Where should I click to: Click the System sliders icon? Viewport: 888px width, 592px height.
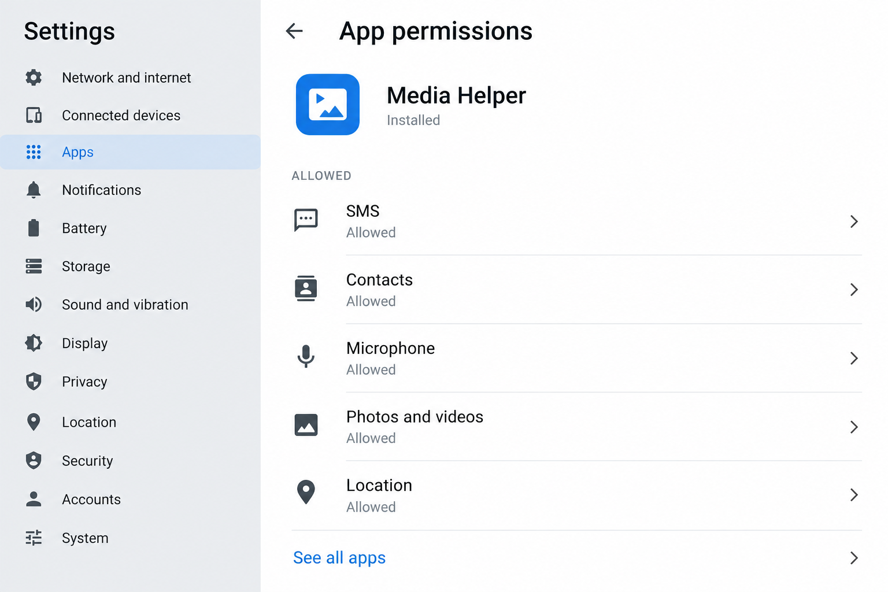click(x=34, y=538)
